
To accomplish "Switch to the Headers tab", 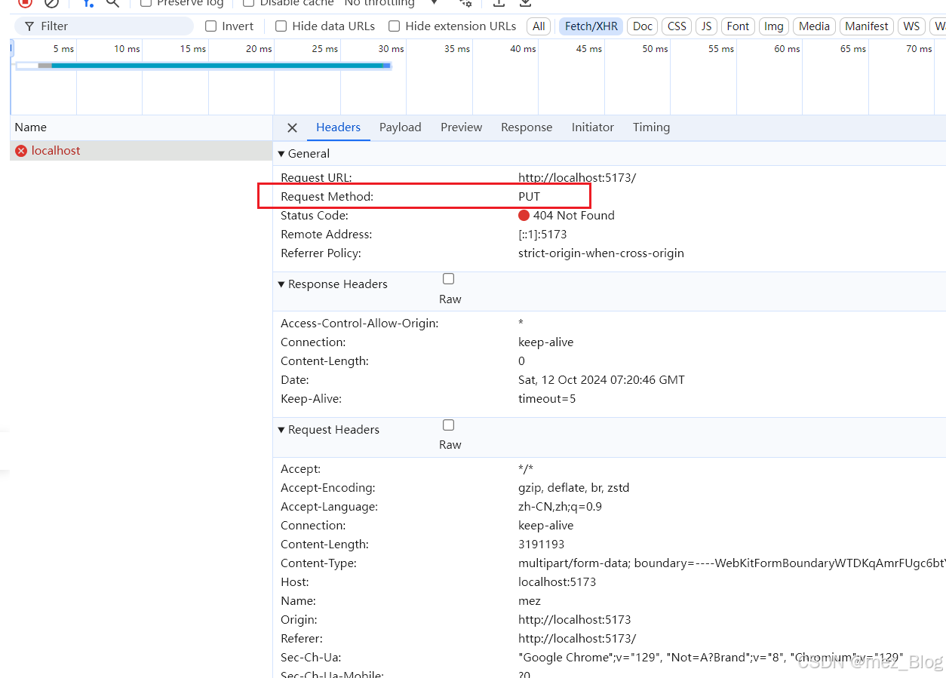I will pos(338,127).
